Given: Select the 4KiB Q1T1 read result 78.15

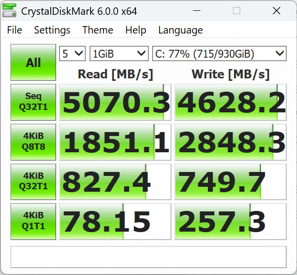Looking at the screenshot, I should 115,221.
